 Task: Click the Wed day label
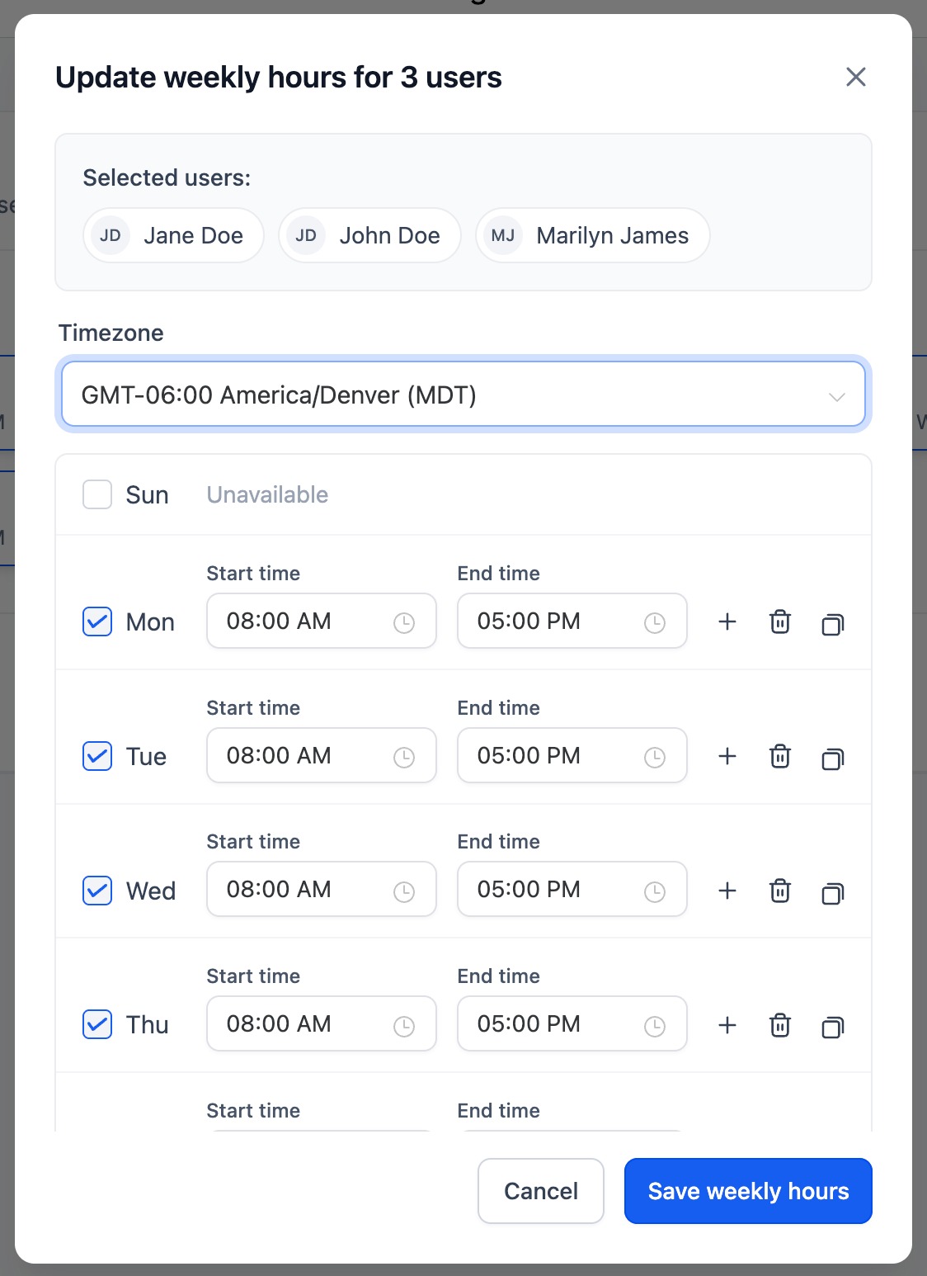coord(151,891)
